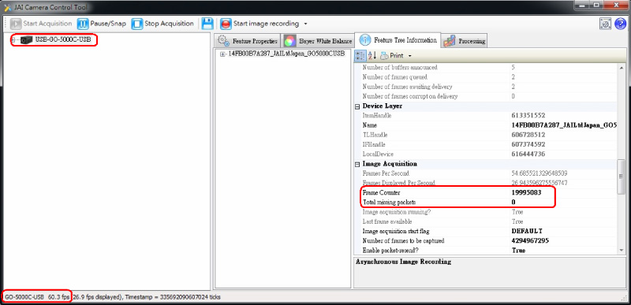The image size is (631, 305).
Task: Click the red Start image recording icon
Action: [226, 24]
